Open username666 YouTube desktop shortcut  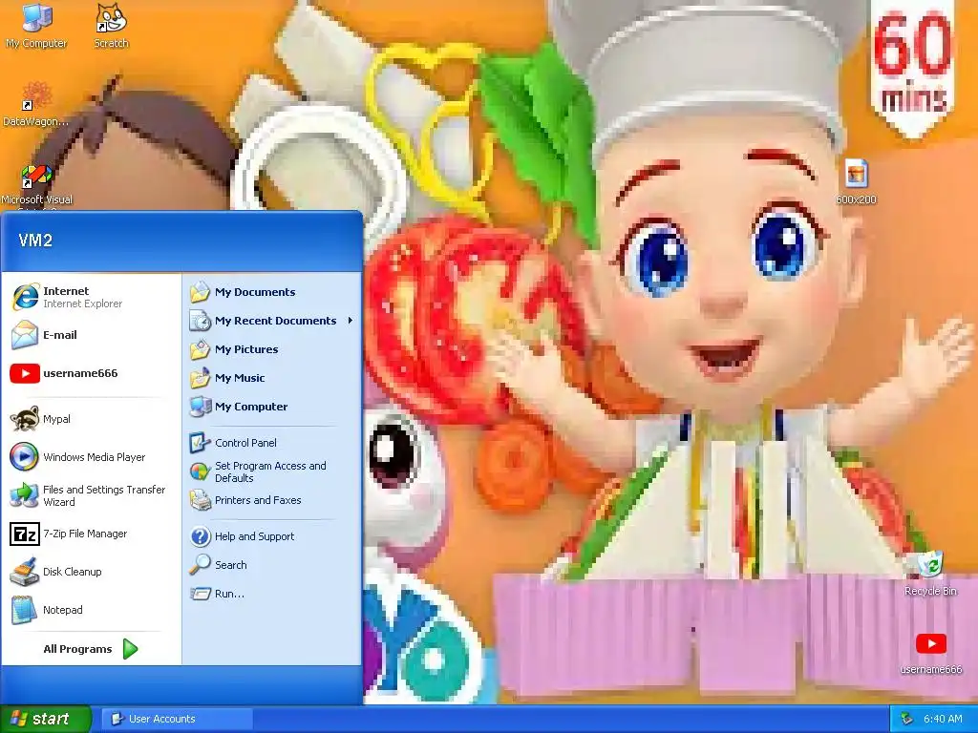[x=930, y=653]
